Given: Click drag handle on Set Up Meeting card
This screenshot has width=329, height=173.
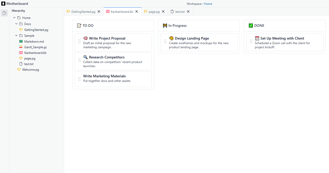Looking at the screenshot, I should 251,41.
